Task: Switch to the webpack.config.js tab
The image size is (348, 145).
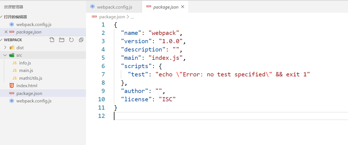Action: (114, 7)
